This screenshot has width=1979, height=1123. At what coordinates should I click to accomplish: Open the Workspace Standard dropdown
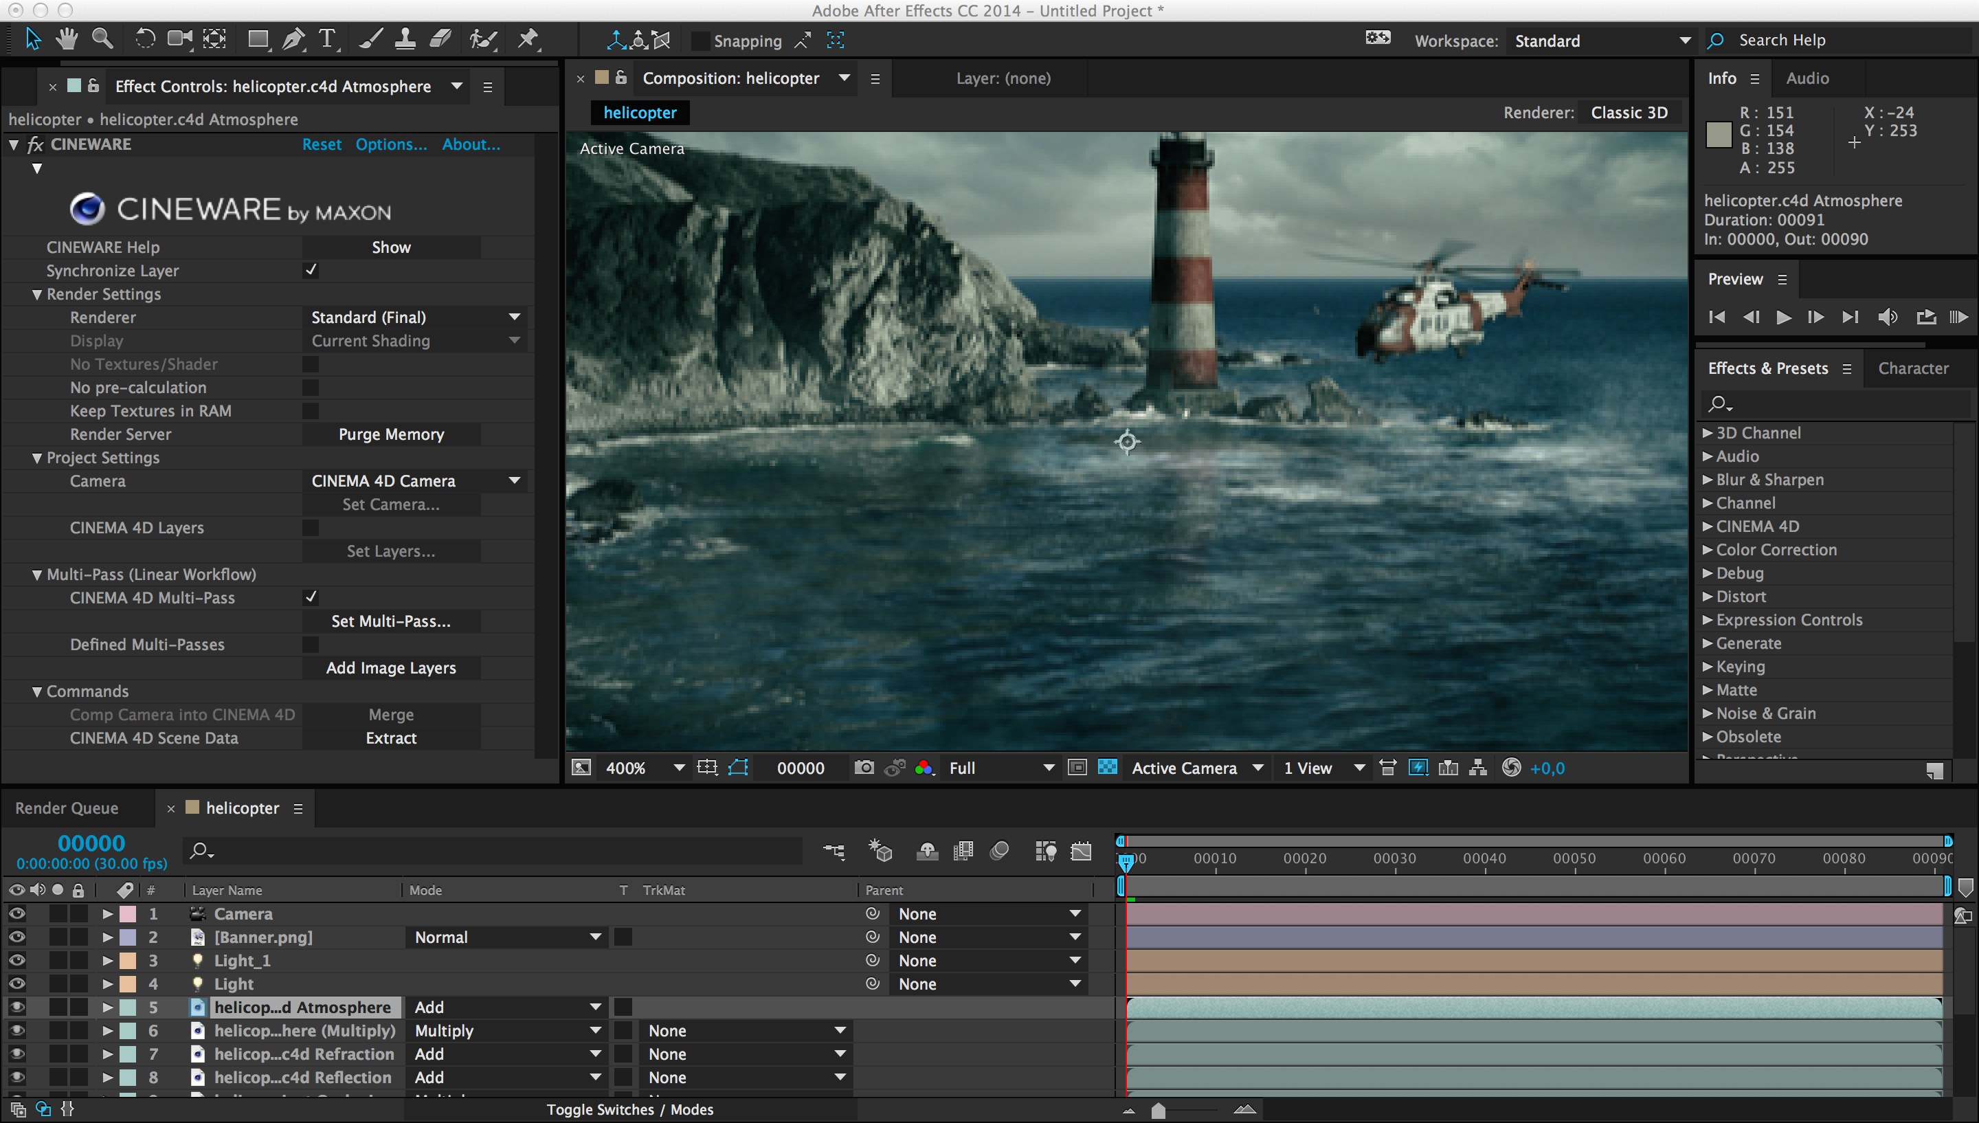(1601, 41)
